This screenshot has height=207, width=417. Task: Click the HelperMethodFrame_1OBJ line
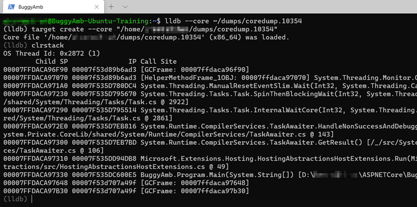click(210, 78)
